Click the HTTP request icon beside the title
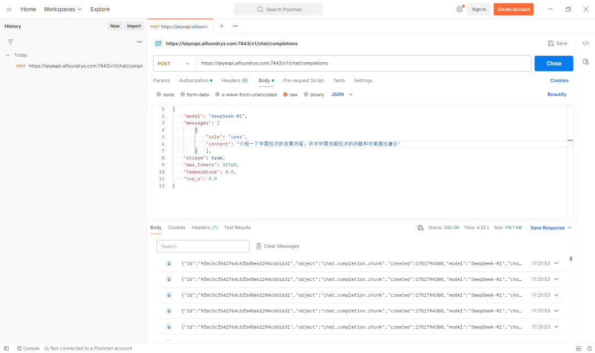 (x=158, y=44)
